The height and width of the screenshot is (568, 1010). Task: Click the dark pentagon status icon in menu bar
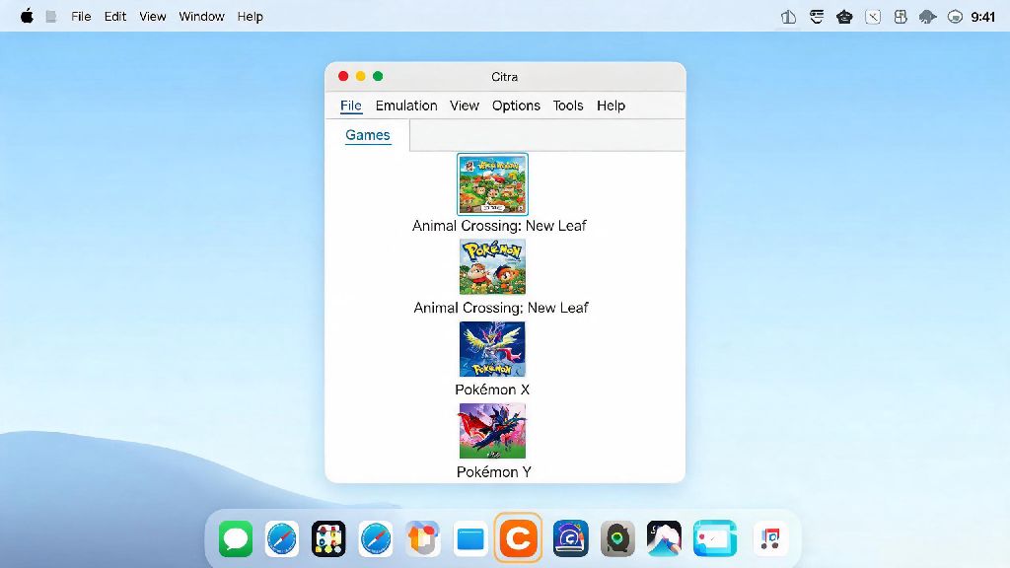844,17
